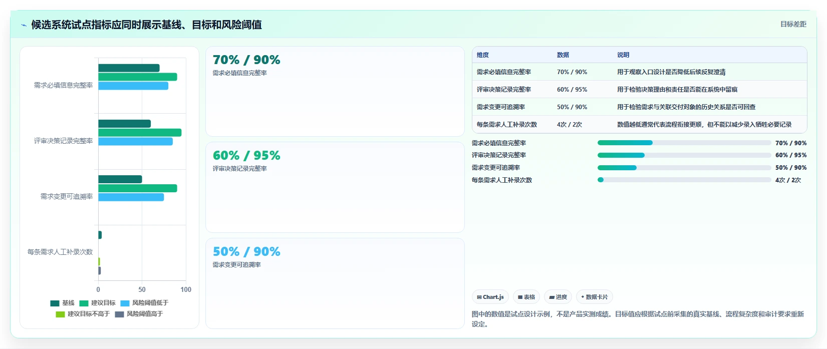Click the progress bar for 评审决策记录完整率
Viewport: 827px width, 349px height.
click(684, 155)
